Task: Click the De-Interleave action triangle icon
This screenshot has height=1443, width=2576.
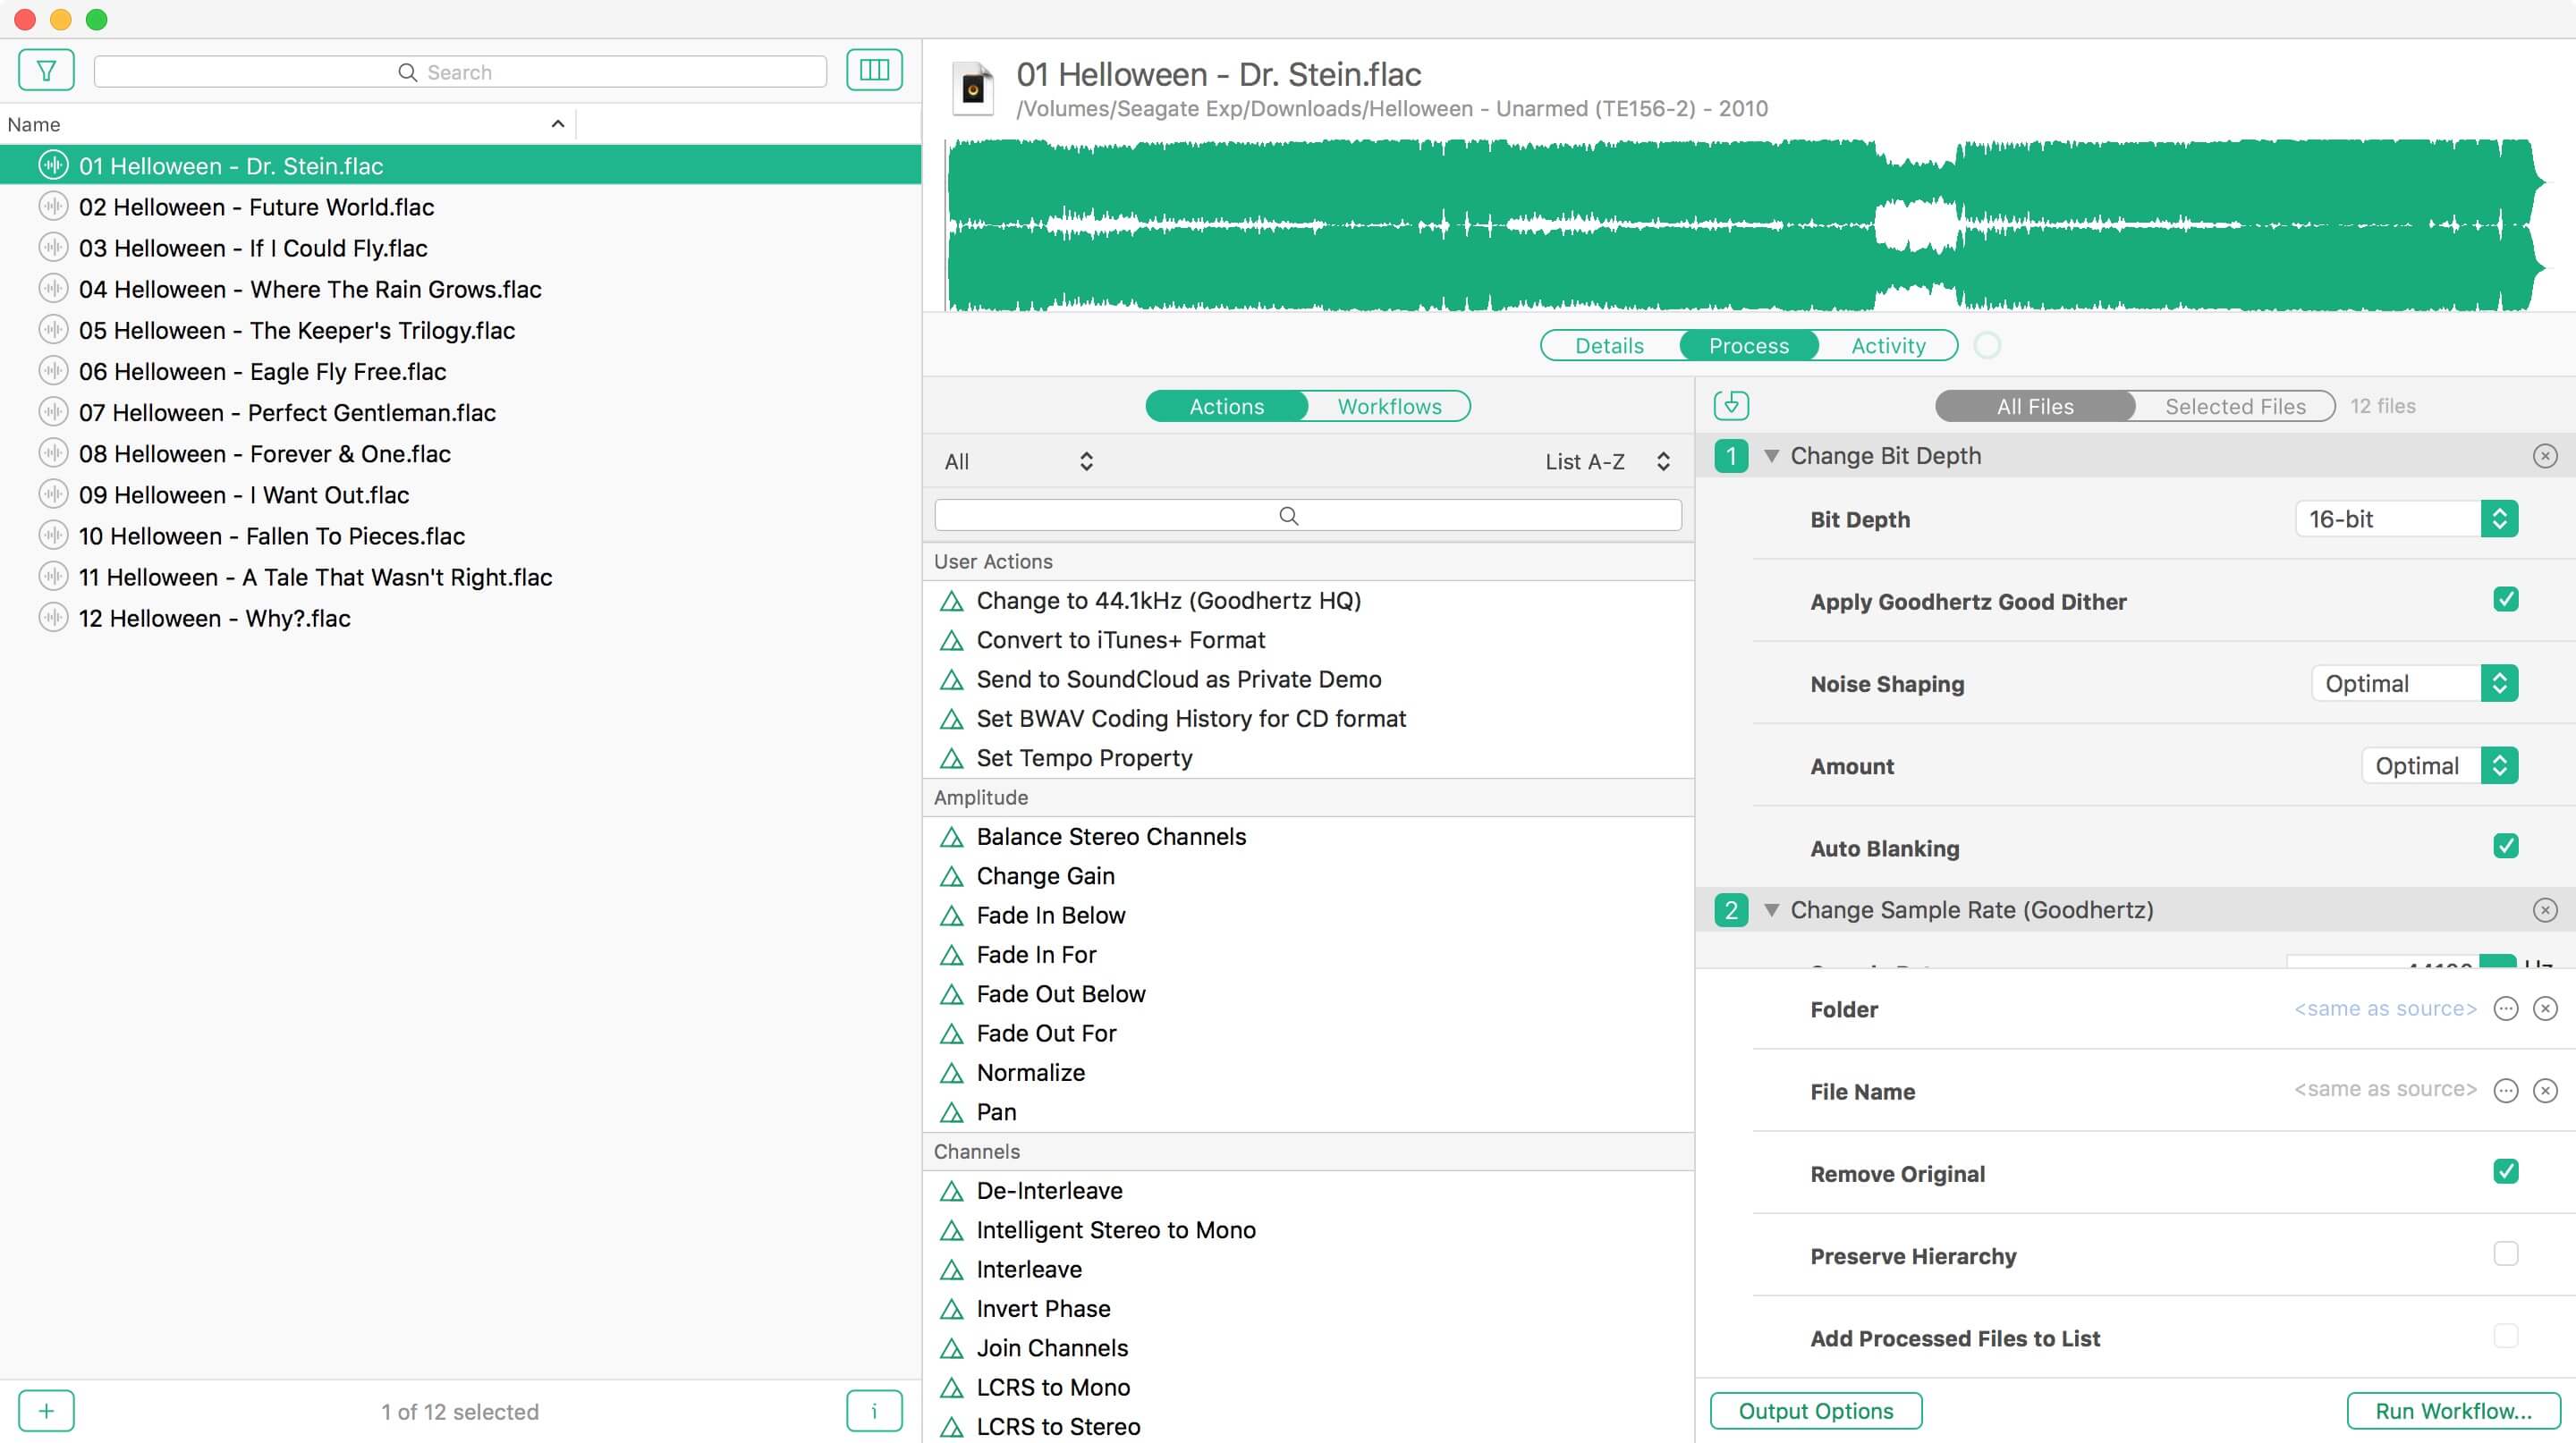Action: [951, 1191]
